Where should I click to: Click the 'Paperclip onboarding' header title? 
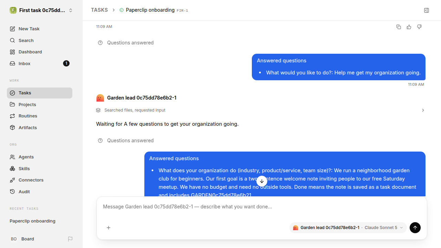150,10
